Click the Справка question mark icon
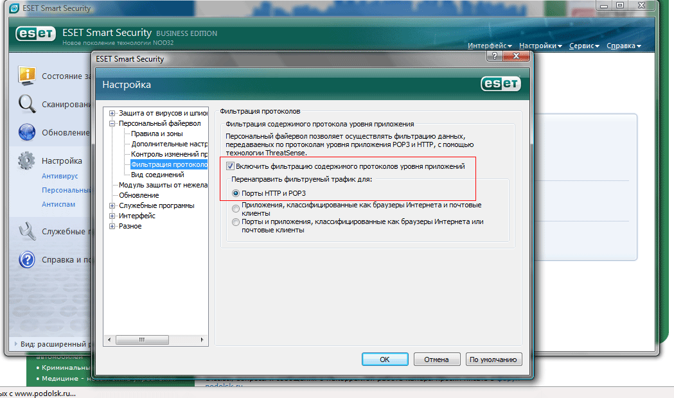This screenshot has height=398, width=674. [x=26, y=259]
